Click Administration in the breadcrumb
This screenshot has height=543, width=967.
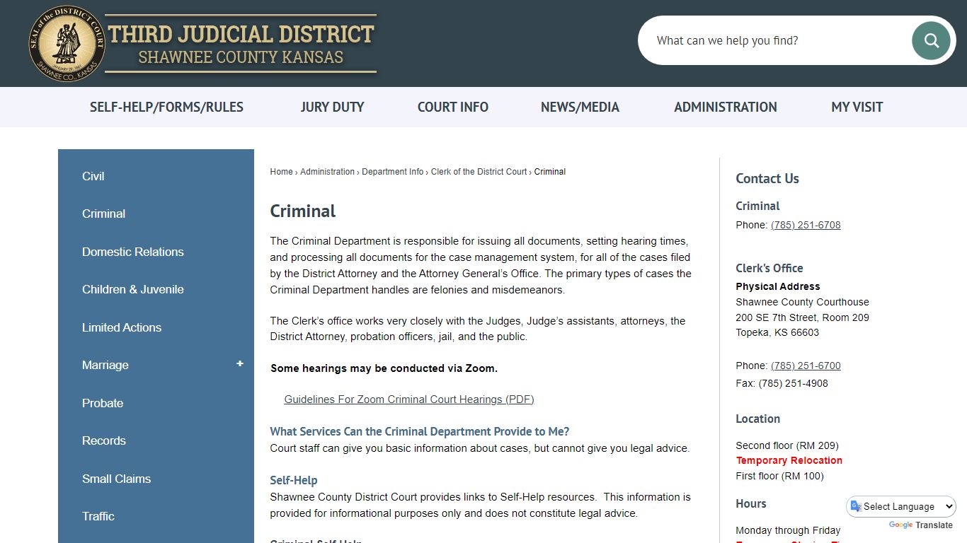327,172
